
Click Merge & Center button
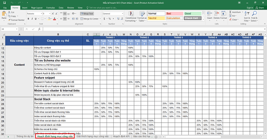click(91, 19)
